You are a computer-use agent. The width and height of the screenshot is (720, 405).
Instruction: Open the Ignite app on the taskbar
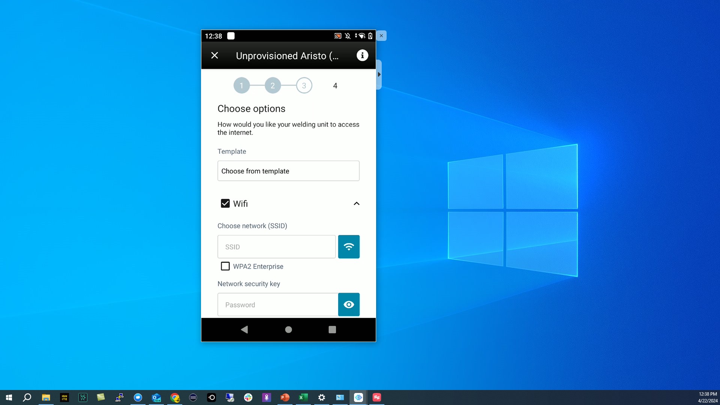(x=64, y=397)
